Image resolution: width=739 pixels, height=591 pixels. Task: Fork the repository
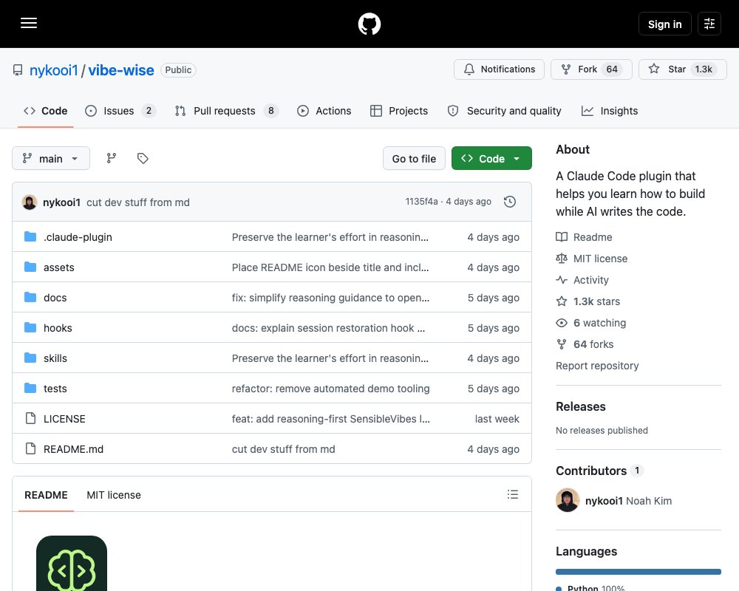591,69
